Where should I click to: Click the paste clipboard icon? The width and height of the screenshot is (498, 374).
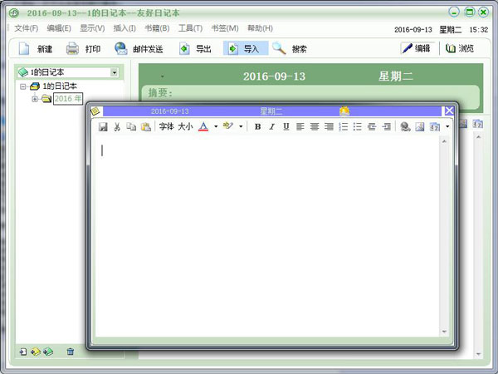click(146, 127)
